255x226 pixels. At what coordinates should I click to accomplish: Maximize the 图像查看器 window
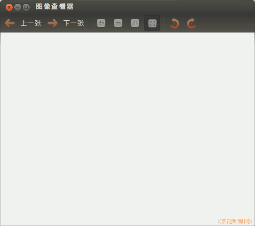[x=26, y=8]
